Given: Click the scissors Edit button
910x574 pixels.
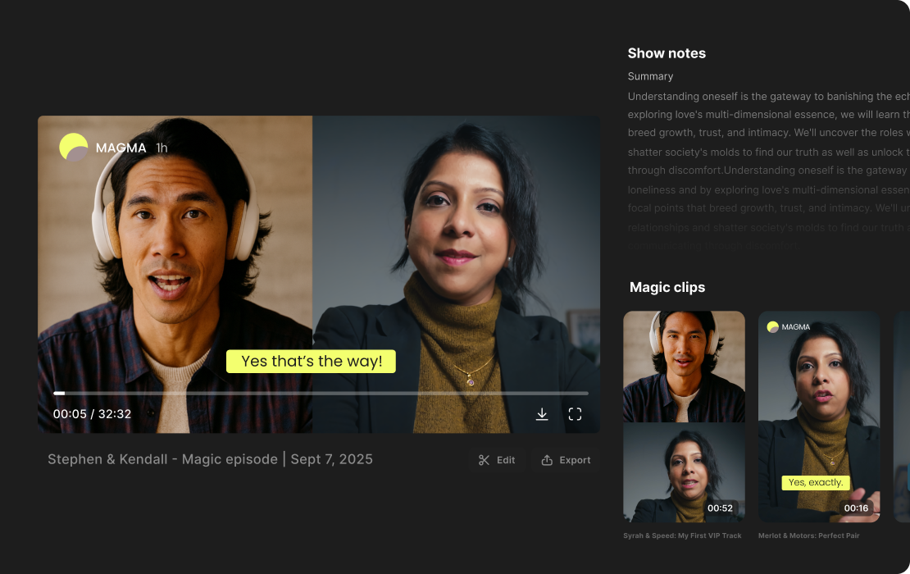Looking at the screenshot, I should pyautogui.click(x=497, y=460).
